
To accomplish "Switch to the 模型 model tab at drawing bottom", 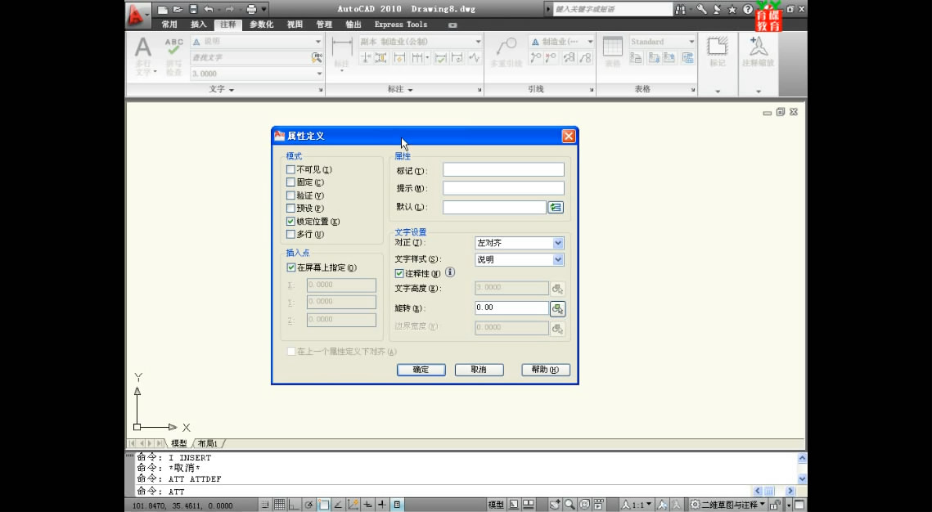I will (179, 443).
